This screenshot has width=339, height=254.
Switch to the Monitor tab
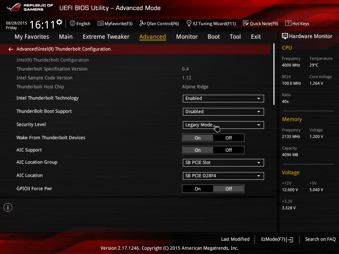tap(187, 37)
